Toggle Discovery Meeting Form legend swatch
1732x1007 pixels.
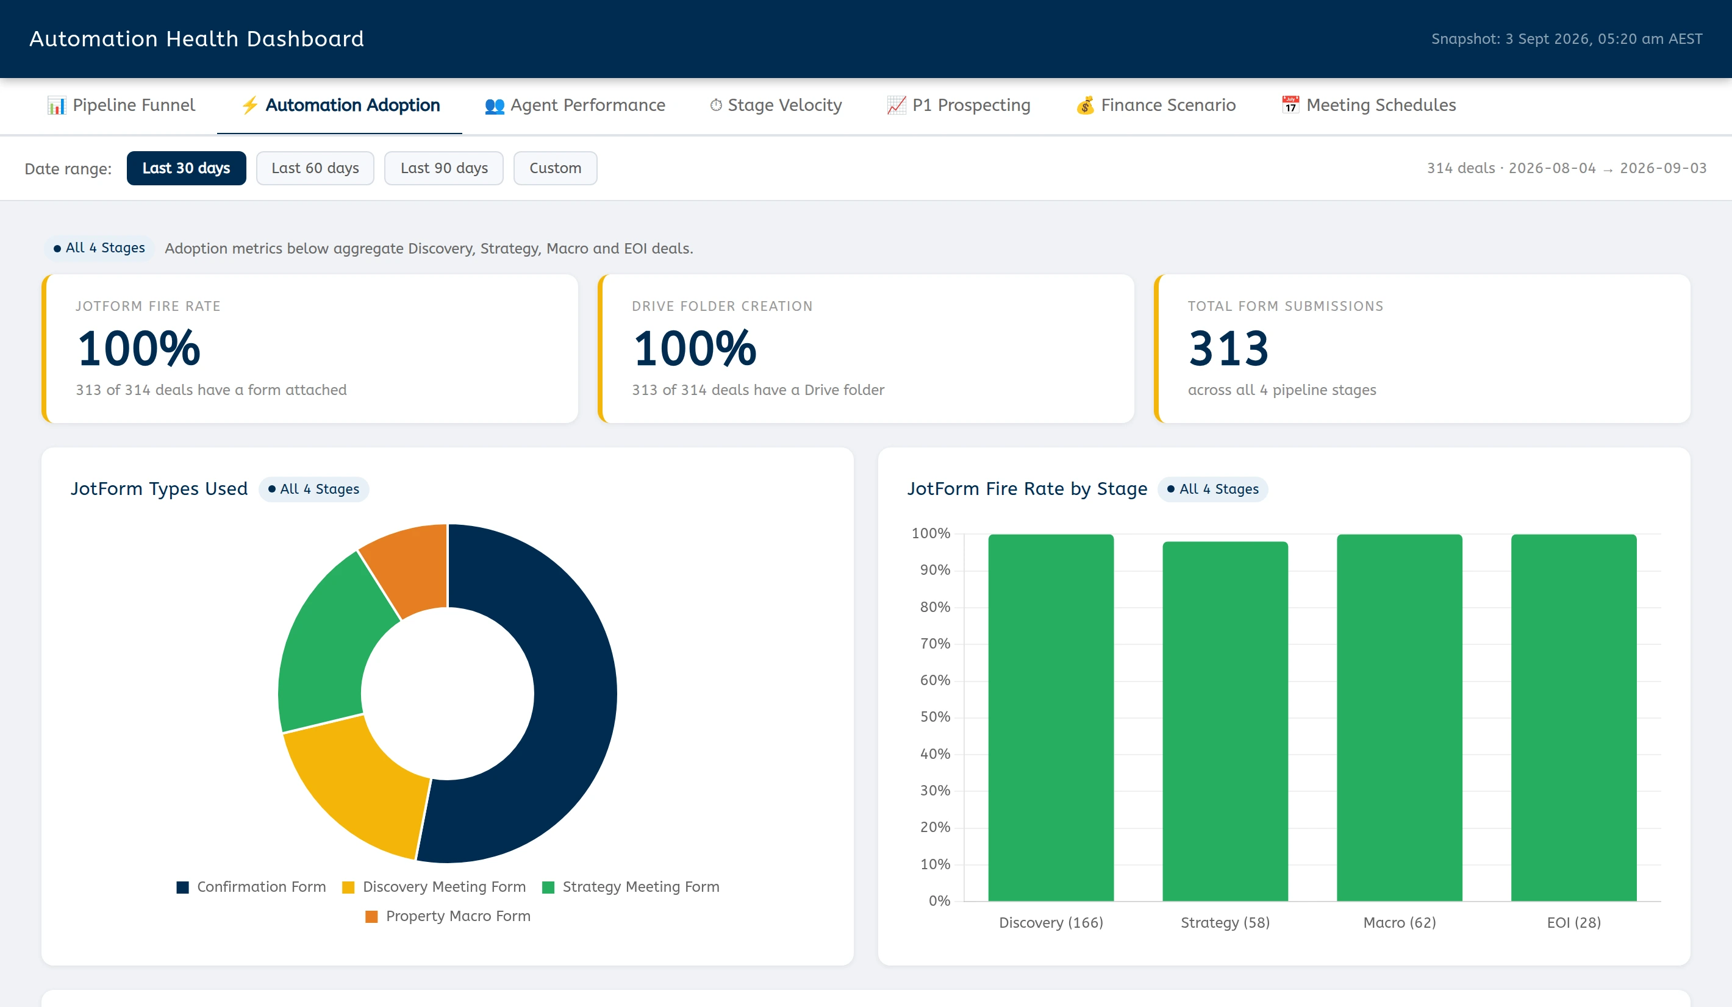point(348,888)
